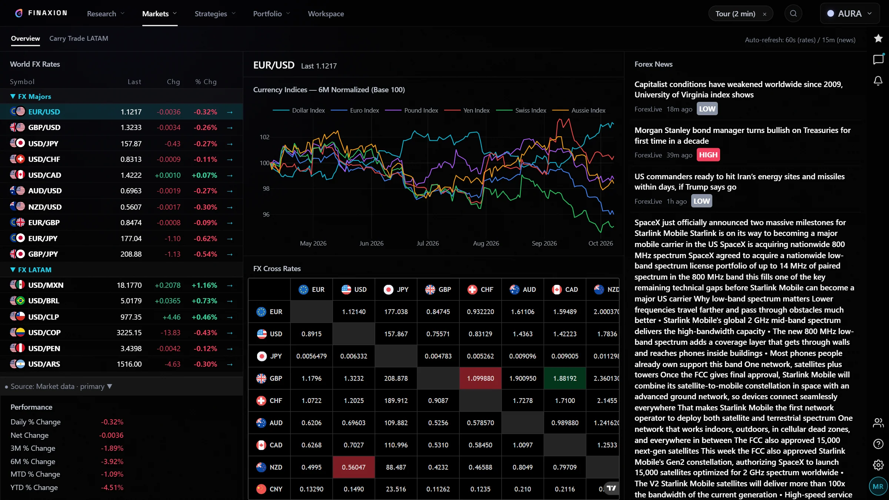Click the Finaxion logo icon

pyautogui.click(x=19, y=13)
